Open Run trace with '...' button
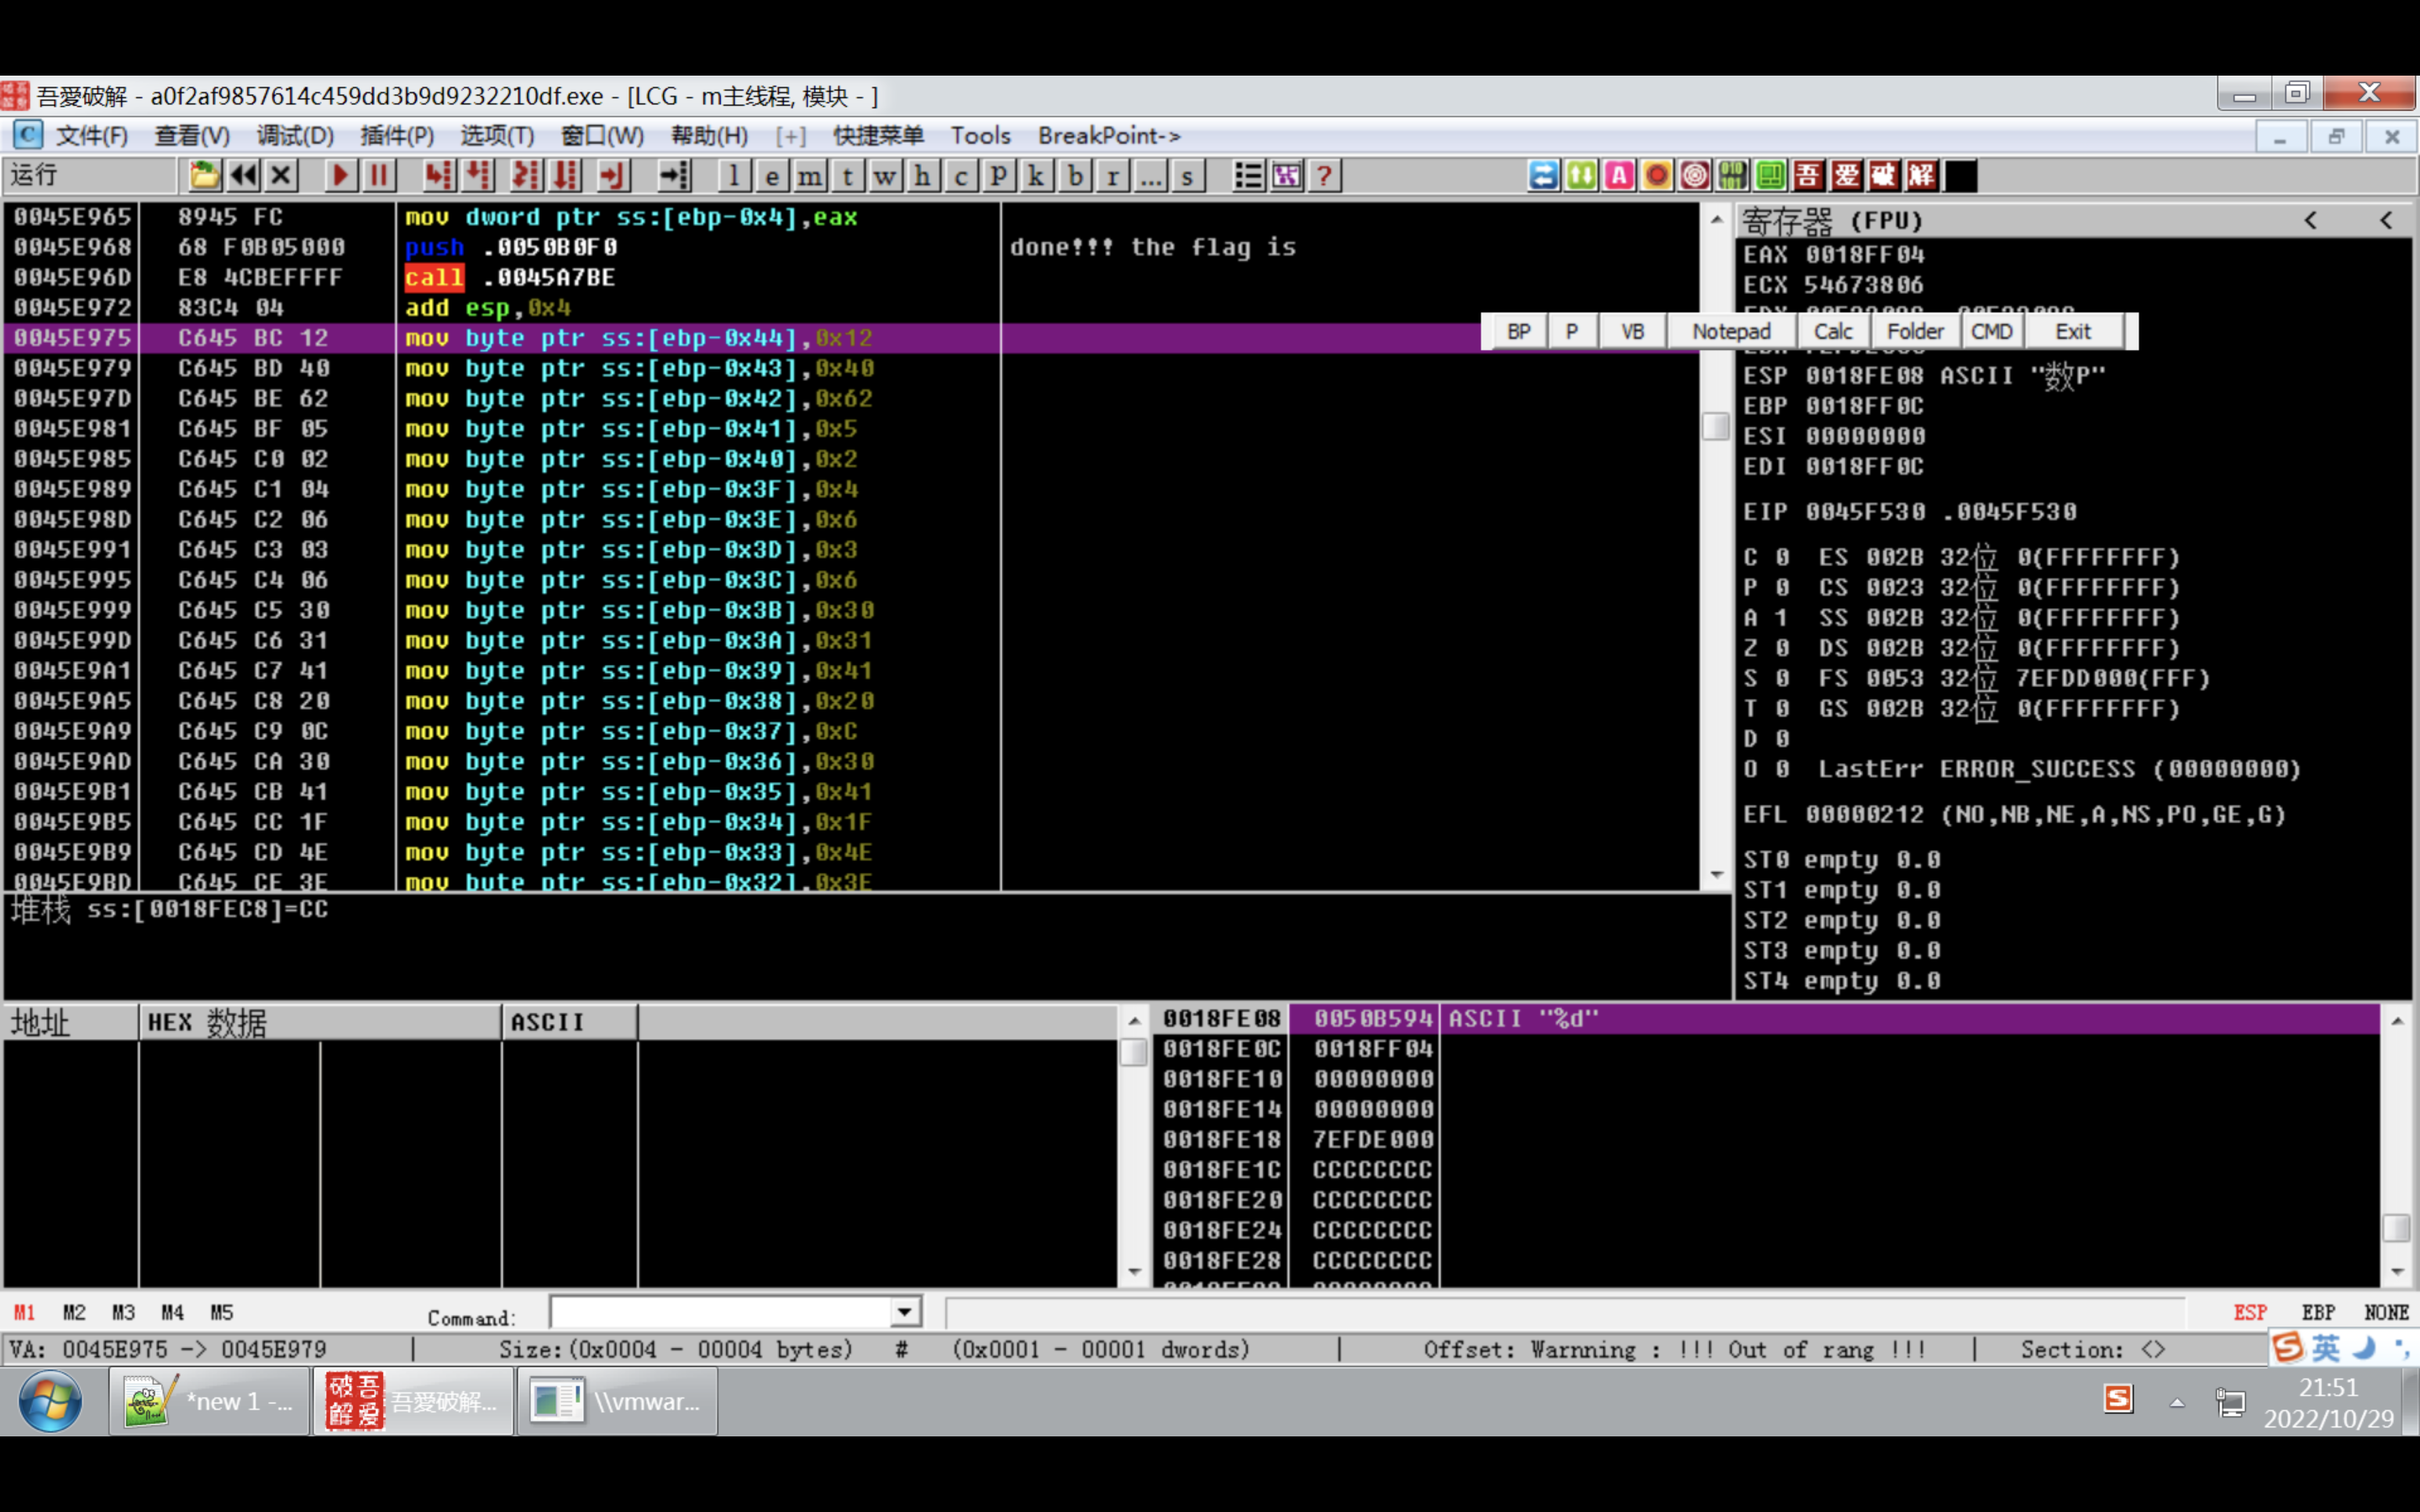 (x=1150, y=176)
